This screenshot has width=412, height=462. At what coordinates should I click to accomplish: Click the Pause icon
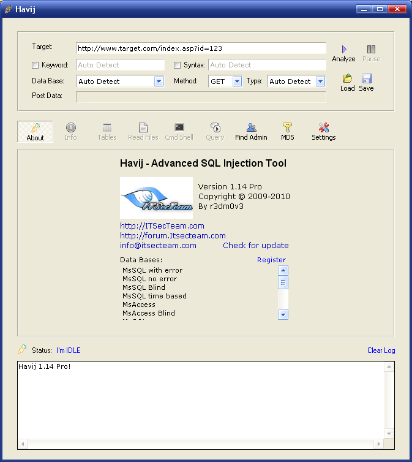click(x=371, y=49)
